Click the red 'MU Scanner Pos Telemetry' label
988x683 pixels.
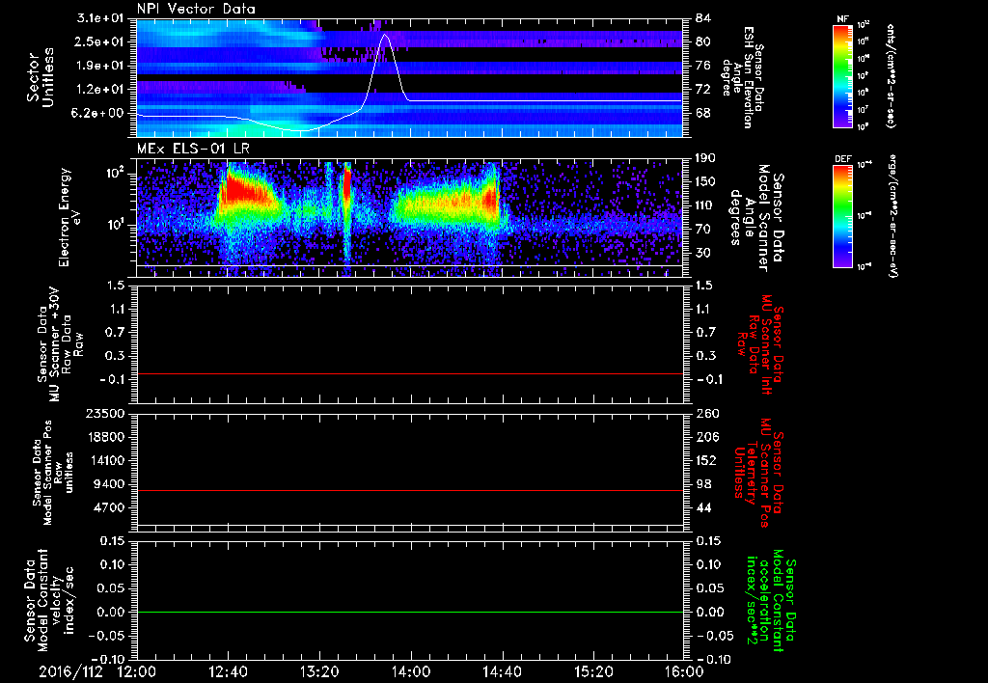pos(758,473)
